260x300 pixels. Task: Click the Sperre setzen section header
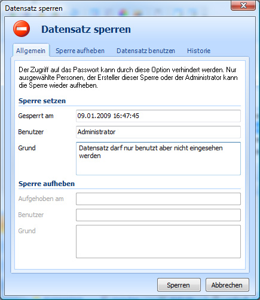coord(42,101)
